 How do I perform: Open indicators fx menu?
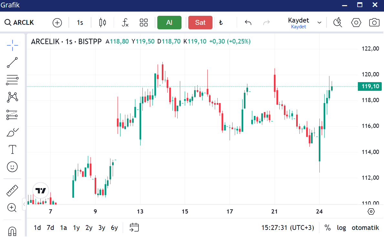point(125,23)
